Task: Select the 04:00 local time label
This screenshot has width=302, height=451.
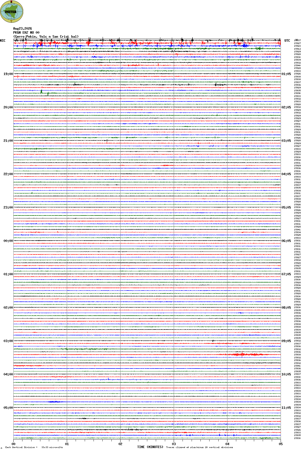Action: pos(8,374)
